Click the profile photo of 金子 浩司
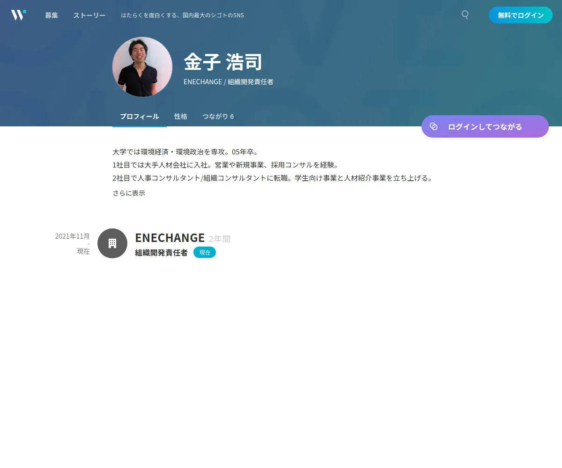The height and width of the screenshot is (468, 562). (142, 67)
